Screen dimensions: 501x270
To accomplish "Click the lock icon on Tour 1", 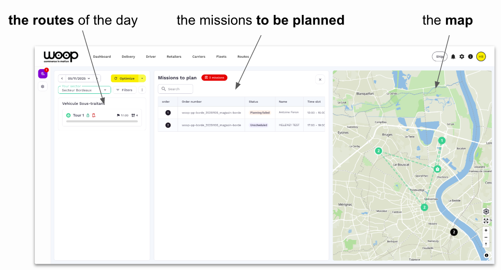I will (88, 115).
